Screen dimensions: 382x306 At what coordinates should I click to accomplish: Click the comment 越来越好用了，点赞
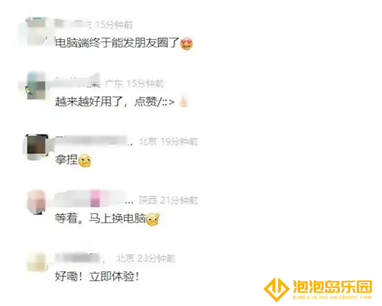115,102
